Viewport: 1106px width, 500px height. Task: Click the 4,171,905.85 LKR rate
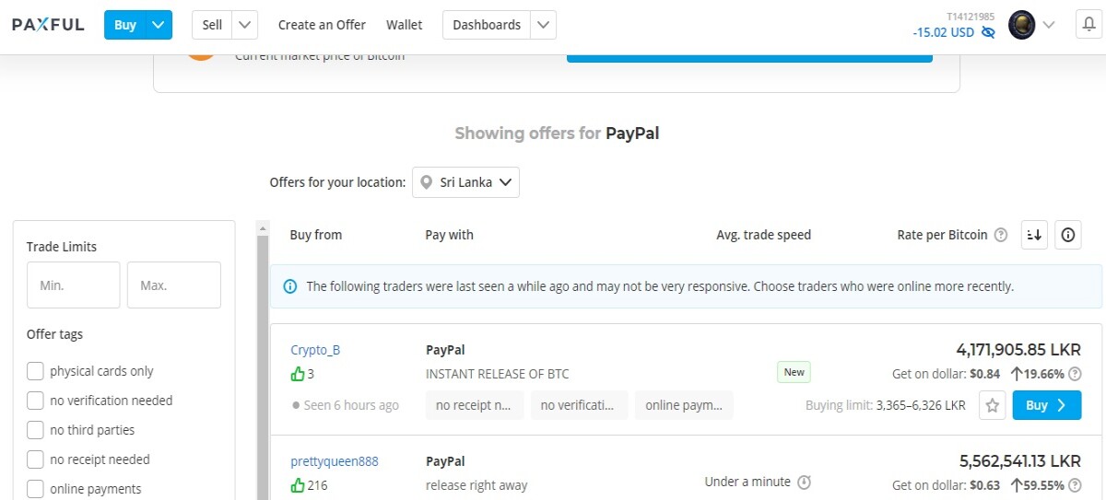point(1018,350)
